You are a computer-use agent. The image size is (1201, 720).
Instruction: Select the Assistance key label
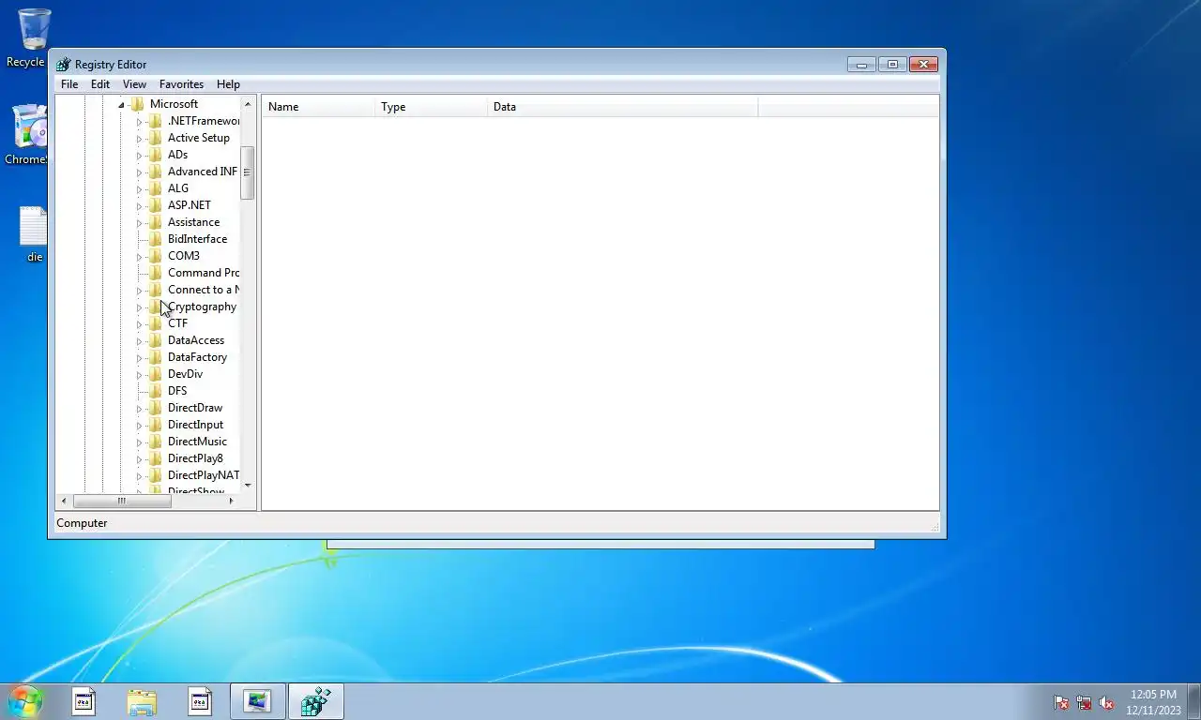tap(193, 222)
